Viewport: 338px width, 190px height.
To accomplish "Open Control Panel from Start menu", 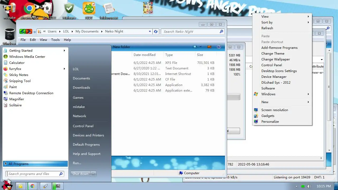I will coord(83,126).
